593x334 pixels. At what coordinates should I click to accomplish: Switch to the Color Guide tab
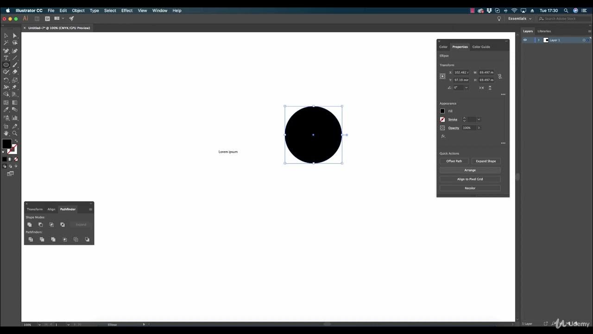click(x=481, y=47)
